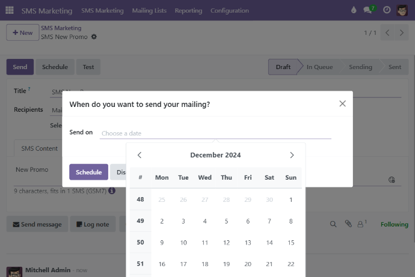Open Configuration menu

point(230,11)
